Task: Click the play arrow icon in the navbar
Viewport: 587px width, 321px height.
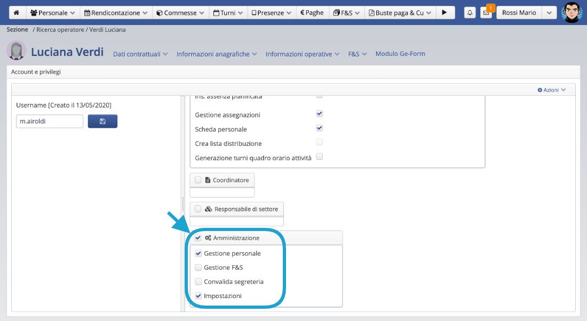Action: tap(445, 13)
